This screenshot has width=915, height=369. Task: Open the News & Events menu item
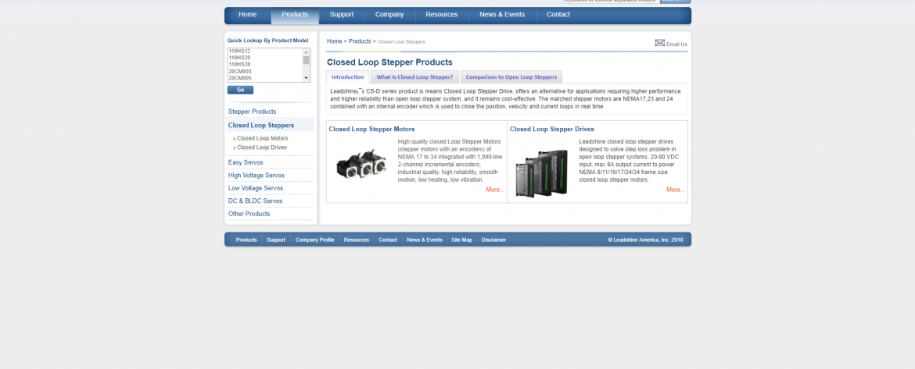pos(502,15)
